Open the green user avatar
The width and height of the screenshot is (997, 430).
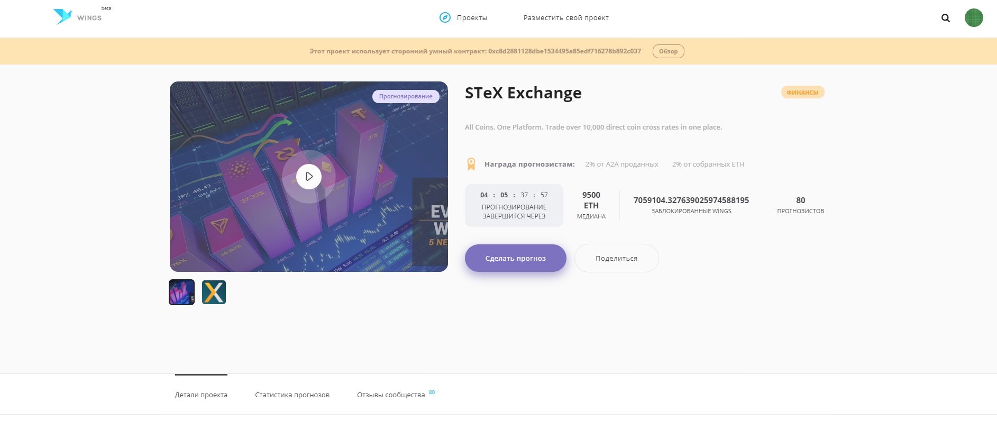coord(974,17)
